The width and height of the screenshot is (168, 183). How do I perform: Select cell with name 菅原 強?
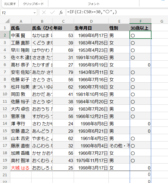21,116
